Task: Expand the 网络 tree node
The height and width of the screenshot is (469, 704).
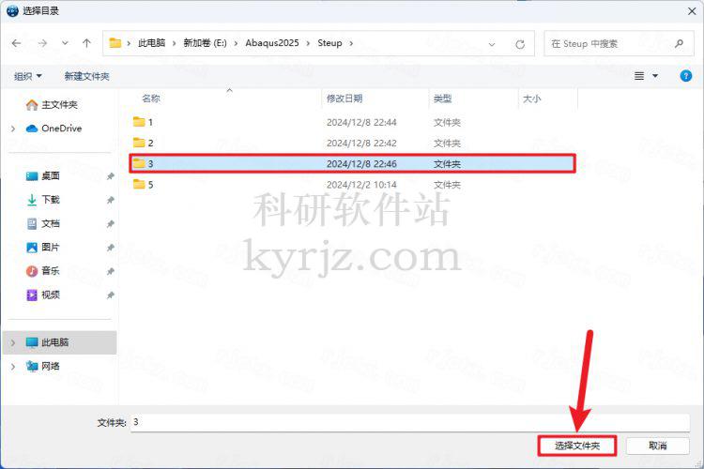Action: click(13, 367)
